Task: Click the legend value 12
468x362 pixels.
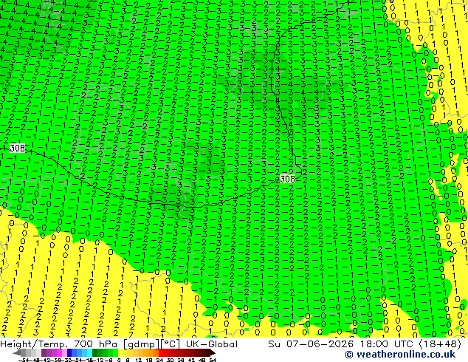Action: click(x=138, y=361)
